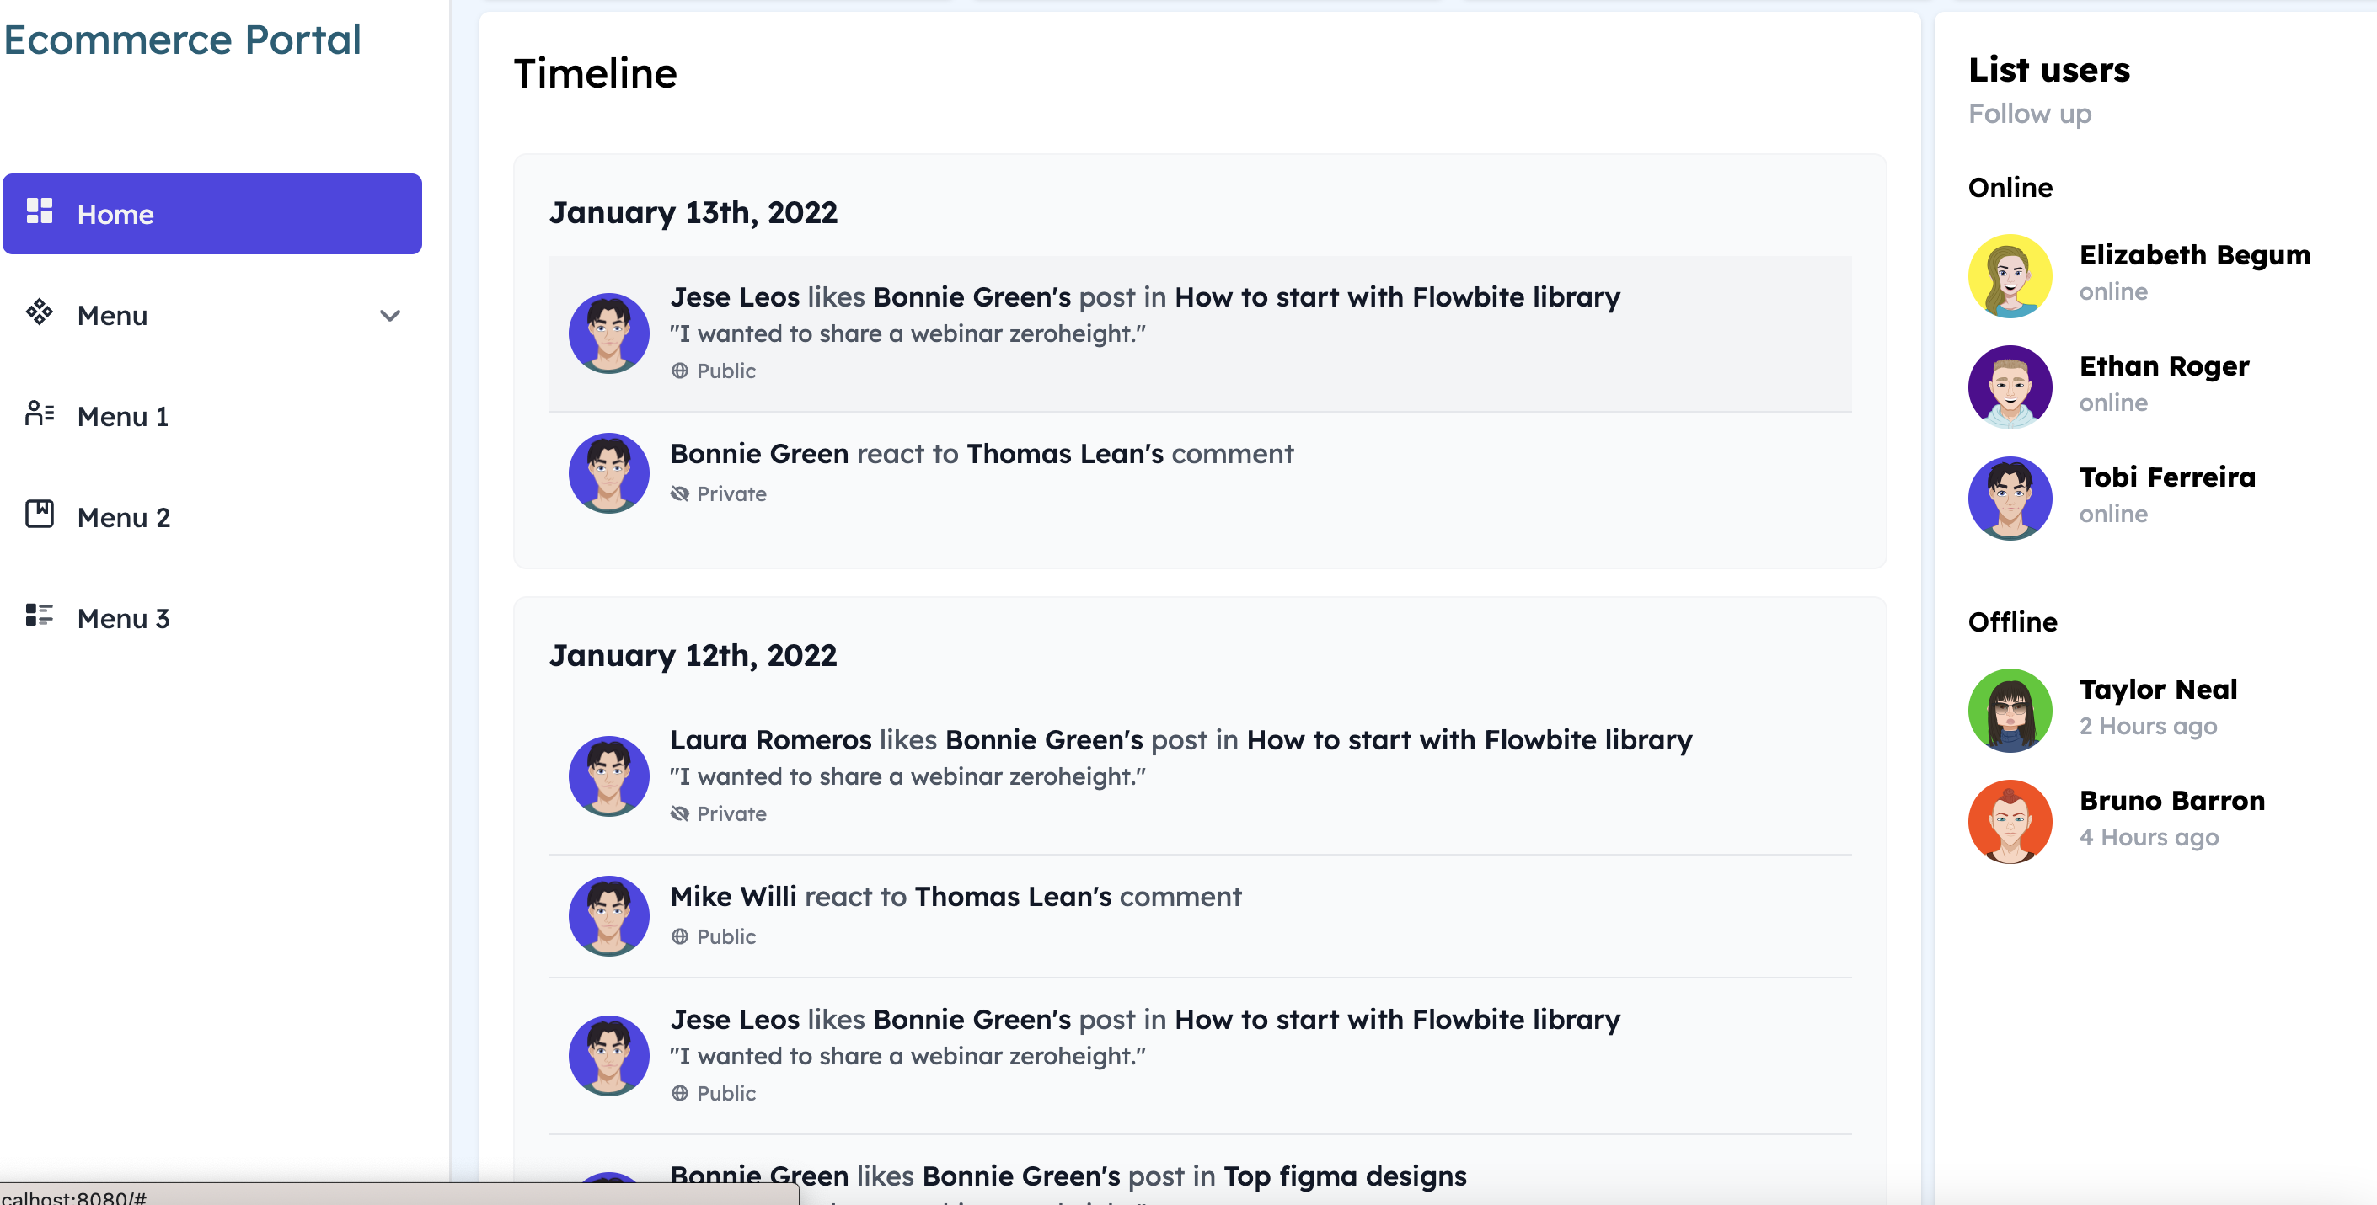Open Menu 3 in the sidebar
Viewport: 2377px width, 1205px height.
[212, 619]
